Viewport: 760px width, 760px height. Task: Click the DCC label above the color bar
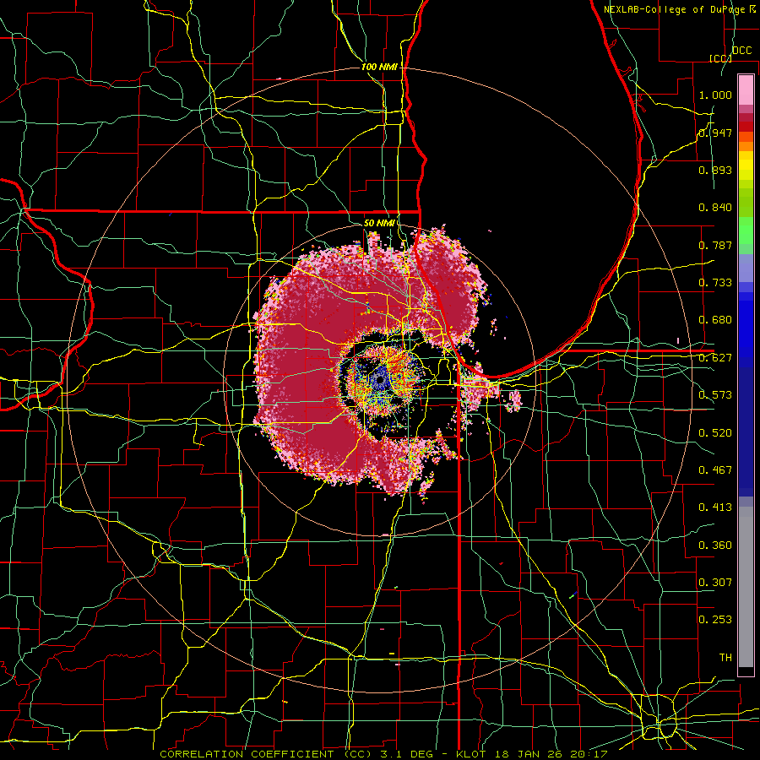(x=741, y=51)
